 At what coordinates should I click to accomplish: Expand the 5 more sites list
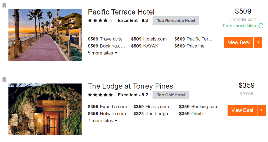point(102,53)
